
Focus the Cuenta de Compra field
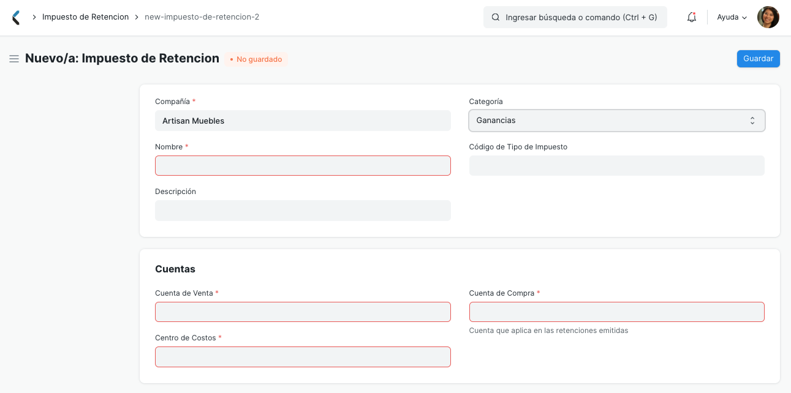617,312
